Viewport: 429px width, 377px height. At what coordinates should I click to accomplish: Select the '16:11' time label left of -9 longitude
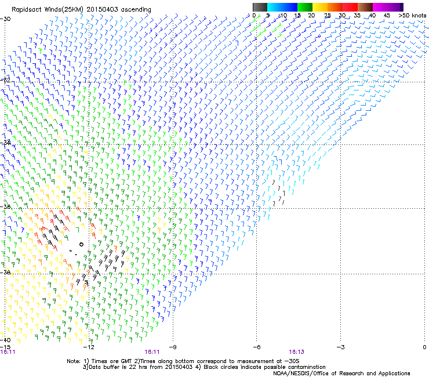152,352
